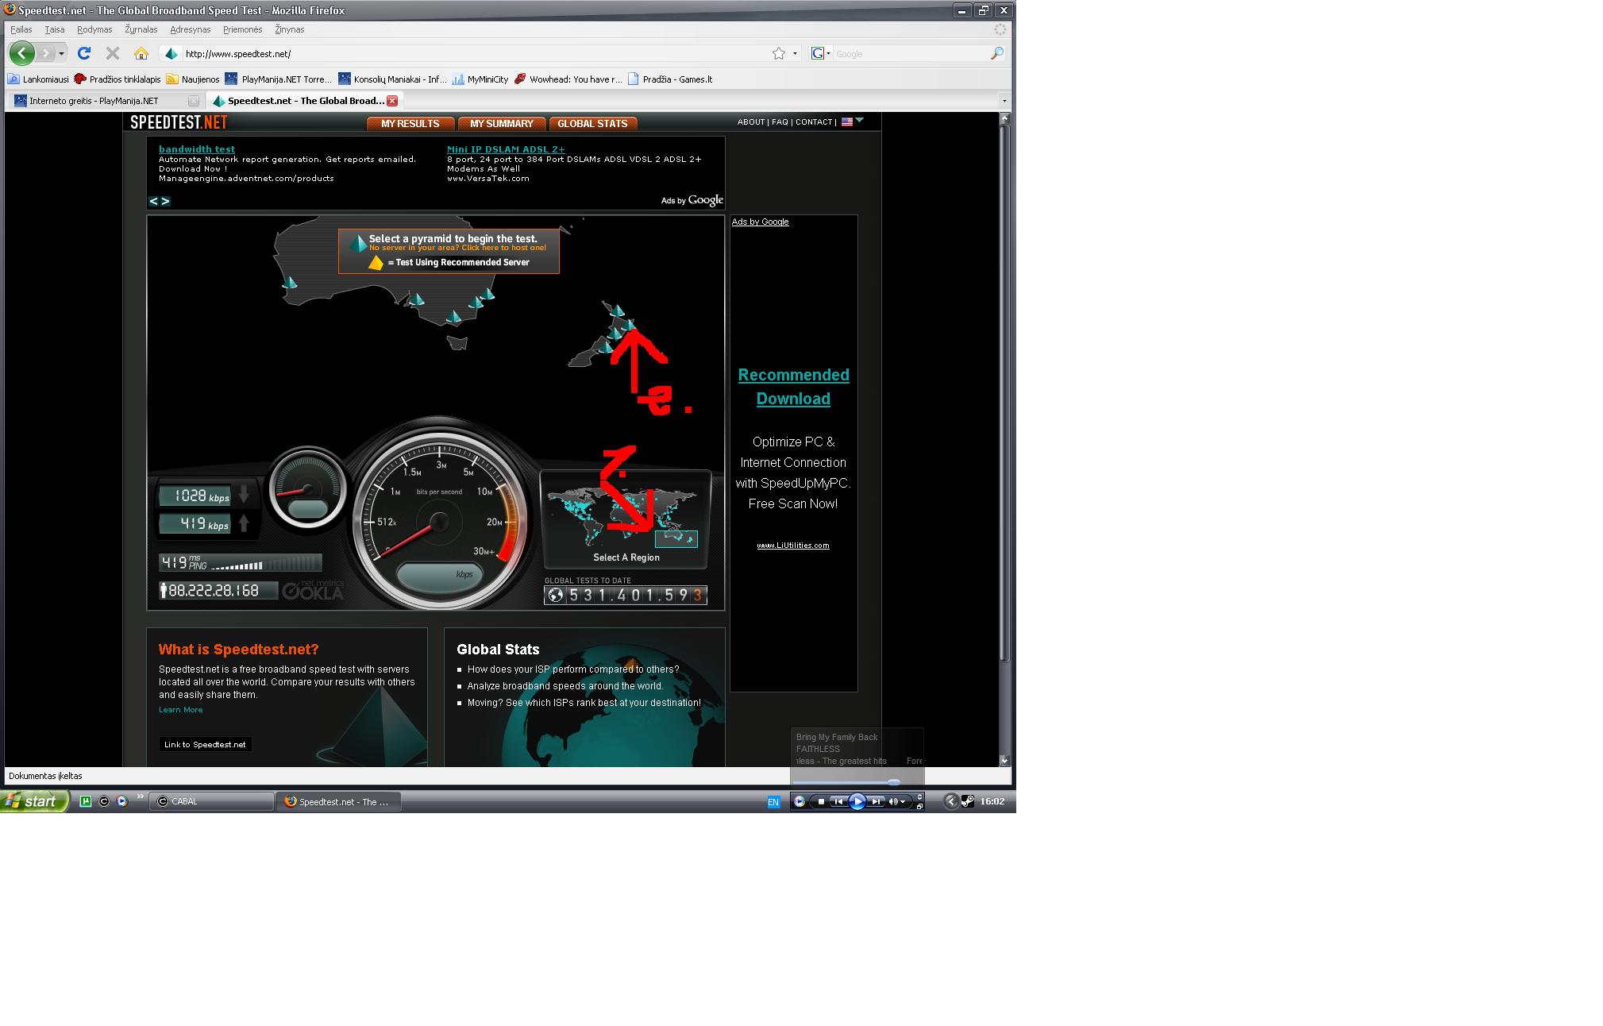Click in the Google search box
Viewport: 1603px width, 1026px height.
tap(911, 54)
